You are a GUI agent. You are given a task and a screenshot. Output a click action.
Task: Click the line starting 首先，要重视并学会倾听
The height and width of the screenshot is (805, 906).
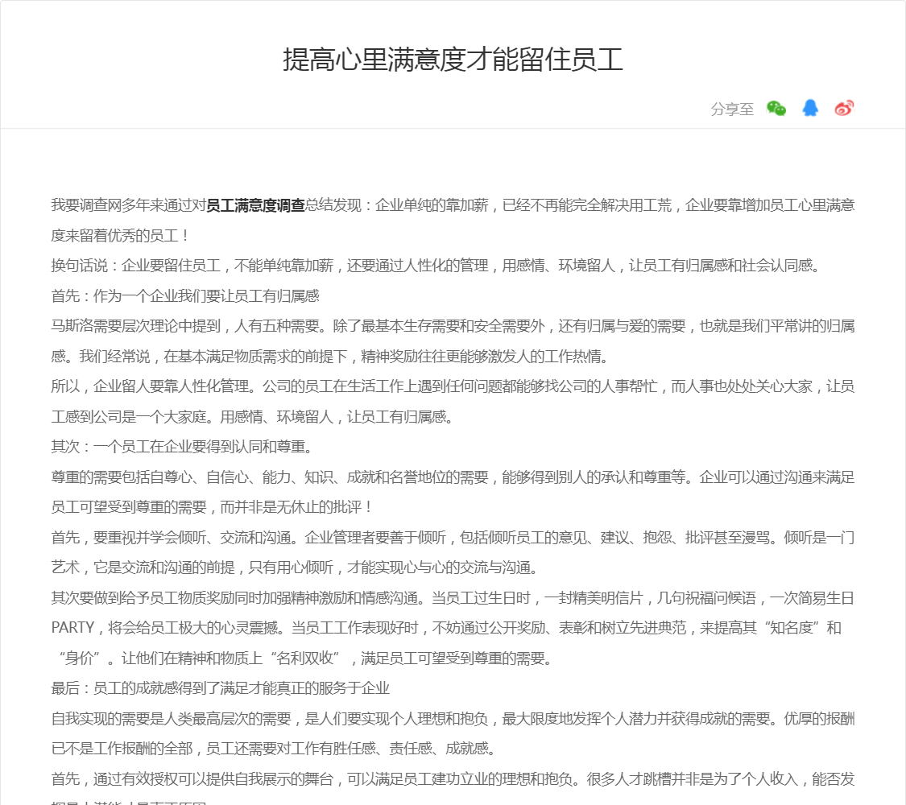[x=453, y=538]
